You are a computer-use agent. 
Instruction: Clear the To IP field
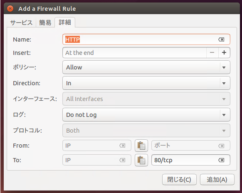(122, 160)
